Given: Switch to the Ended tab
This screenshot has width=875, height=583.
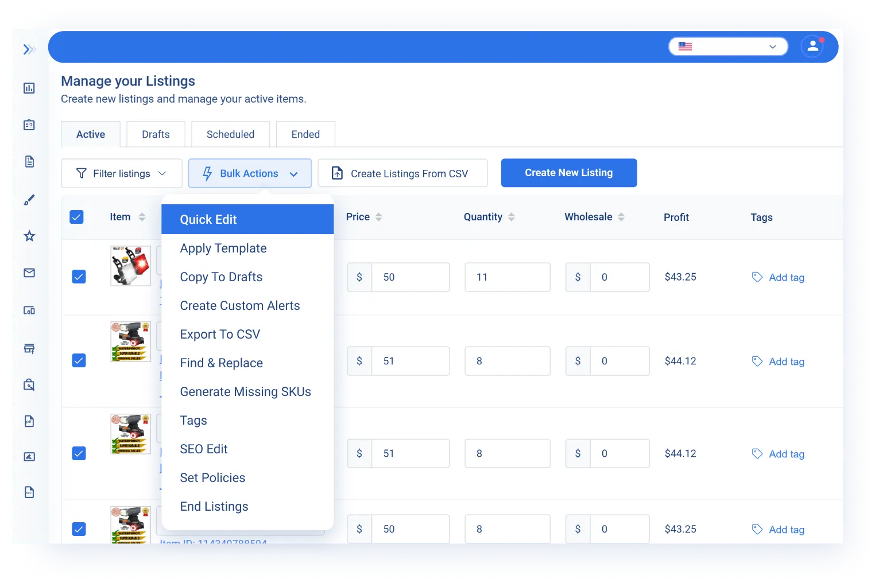Looking at the screenshot, I should (x=305, y=134).
